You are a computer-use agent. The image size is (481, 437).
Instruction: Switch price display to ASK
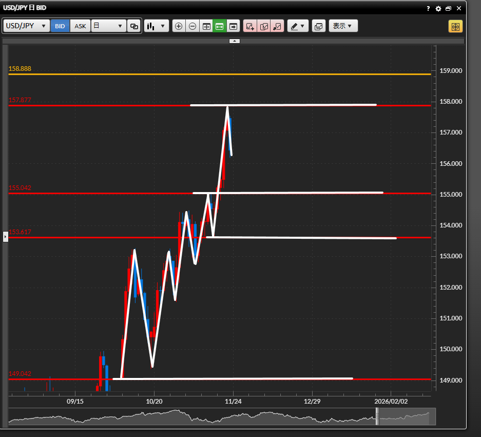point(80,26)
